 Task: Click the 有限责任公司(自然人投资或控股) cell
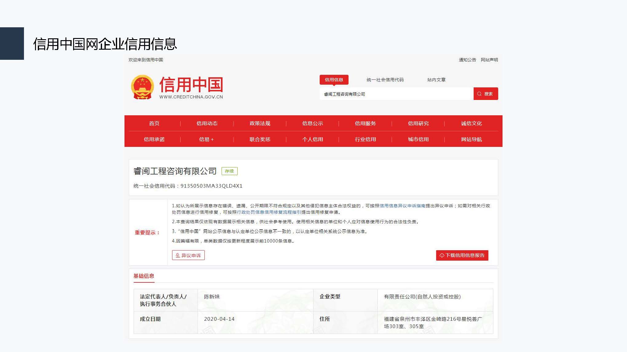(435, 300)
